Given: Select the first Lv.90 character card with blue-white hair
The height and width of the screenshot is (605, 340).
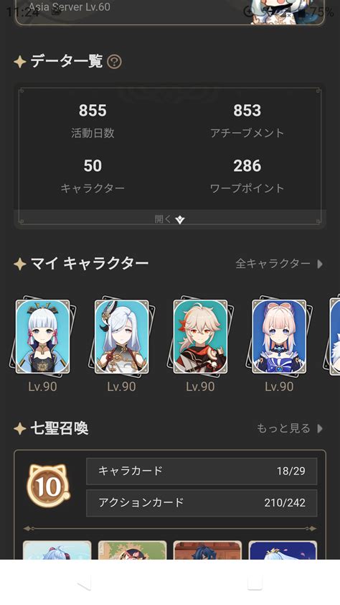Looking at the screenshot, I should [x=42, y=336].
